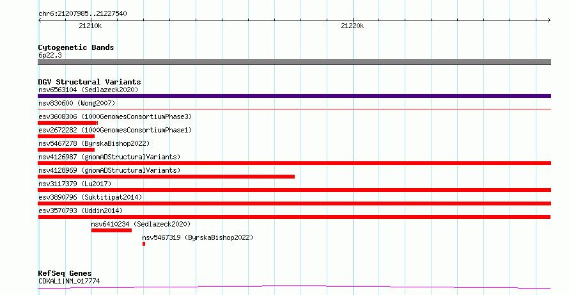Open esv3890796 (Suktitipat2014) variant label

click(90, 197)
